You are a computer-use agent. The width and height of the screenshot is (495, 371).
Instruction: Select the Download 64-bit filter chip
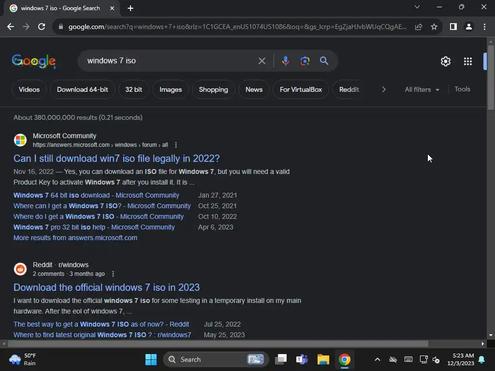click(82, 89)
